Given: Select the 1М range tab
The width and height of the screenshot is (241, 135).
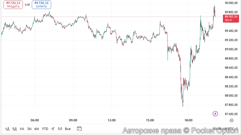Looking at the screenshot, I should click(22, 129).
